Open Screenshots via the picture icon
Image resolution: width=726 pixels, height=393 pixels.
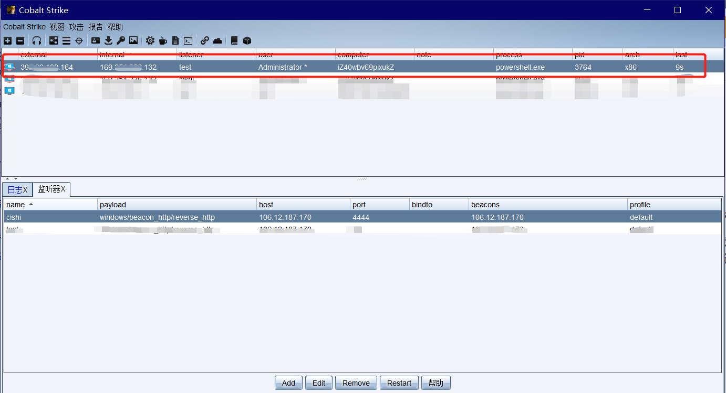pyautogui.click(x=133, y=40)
